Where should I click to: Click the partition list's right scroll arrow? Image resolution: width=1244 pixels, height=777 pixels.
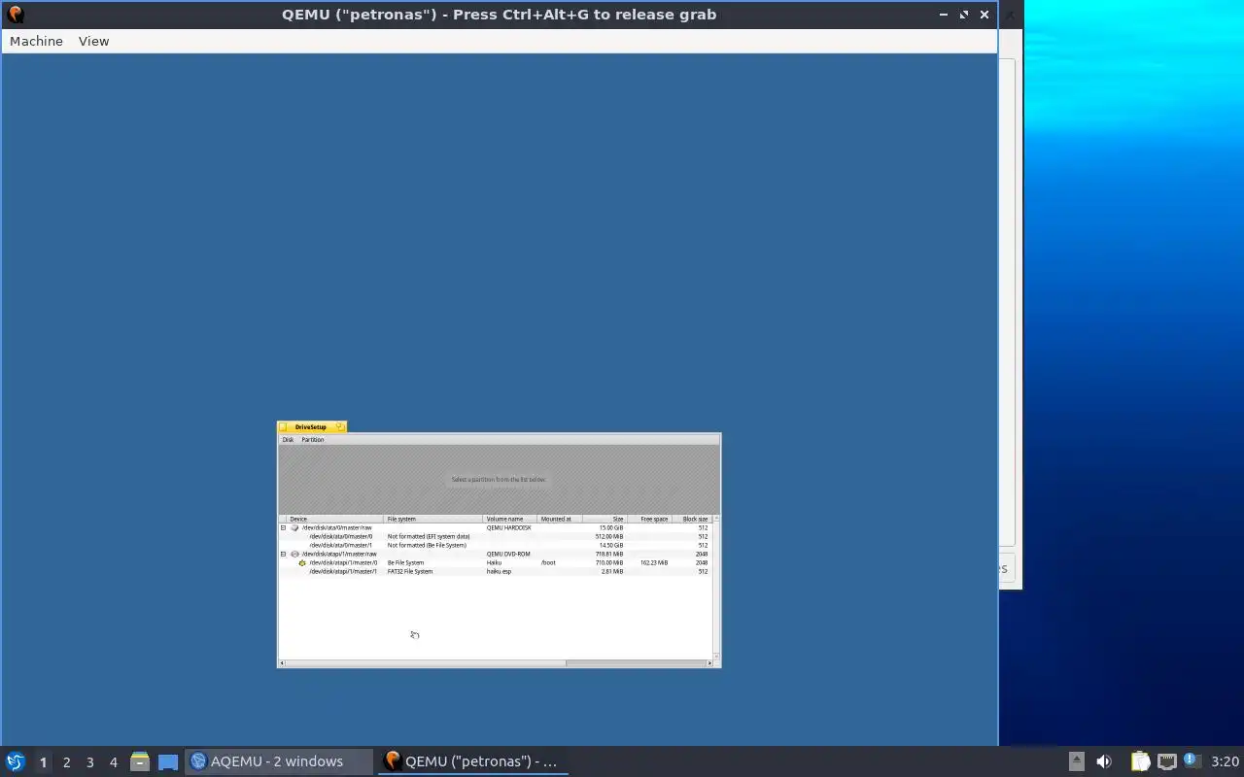(x=709, y=663)
